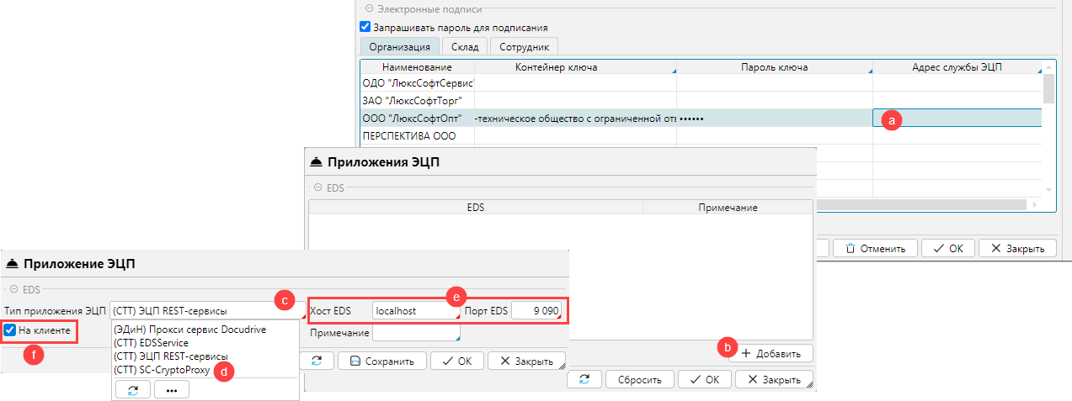Collapse the Электронные подписи section
The image size is (1072, 401).
coord(368,9)
